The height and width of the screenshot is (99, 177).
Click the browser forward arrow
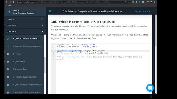(10, 2)
